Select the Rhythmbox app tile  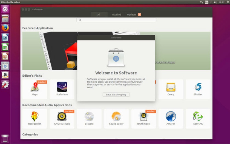coord(143,119)
